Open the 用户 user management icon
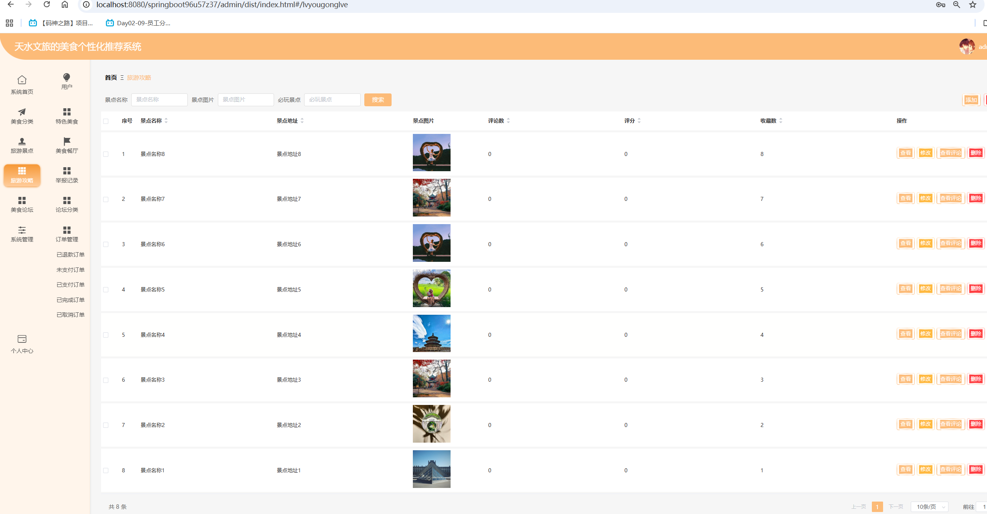 [67, 78]
